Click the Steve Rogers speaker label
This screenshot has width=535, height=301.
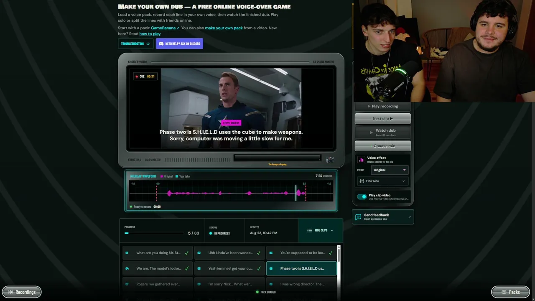[231, 123]
